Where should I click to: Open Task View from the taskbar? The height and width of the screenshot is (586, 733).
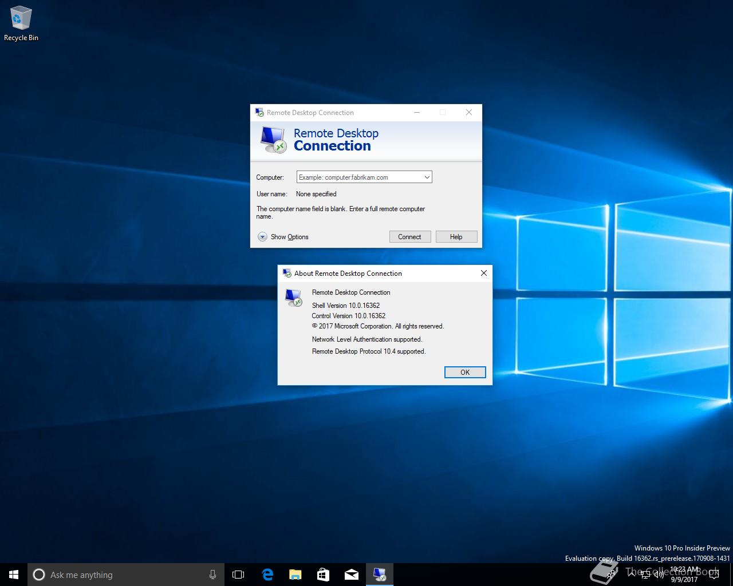pyautogui.click(x=238, y=575)
